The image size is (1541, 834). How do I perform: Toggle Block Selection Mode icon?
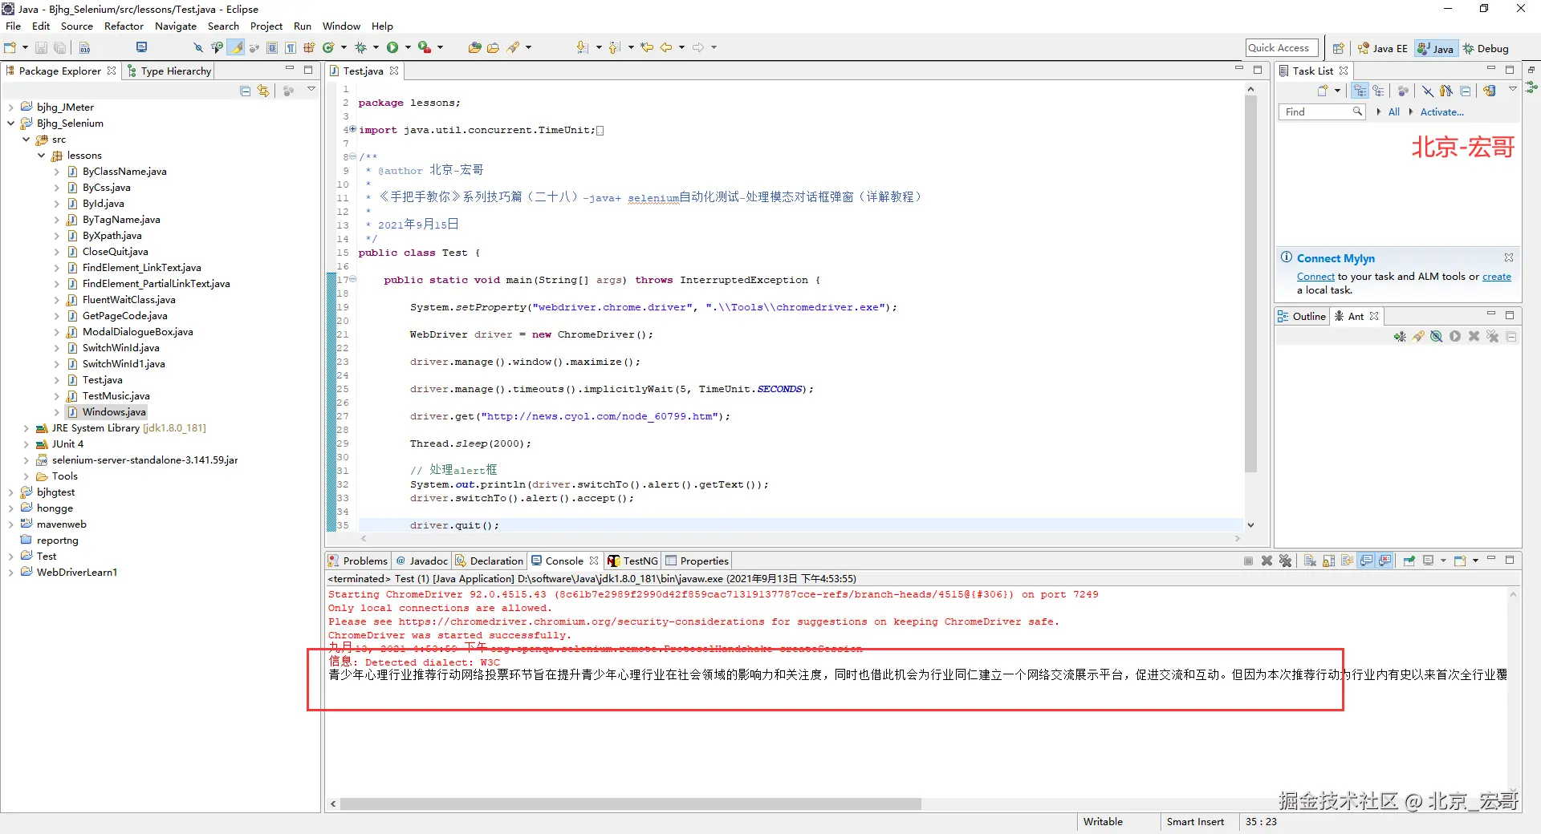point(272,48)
